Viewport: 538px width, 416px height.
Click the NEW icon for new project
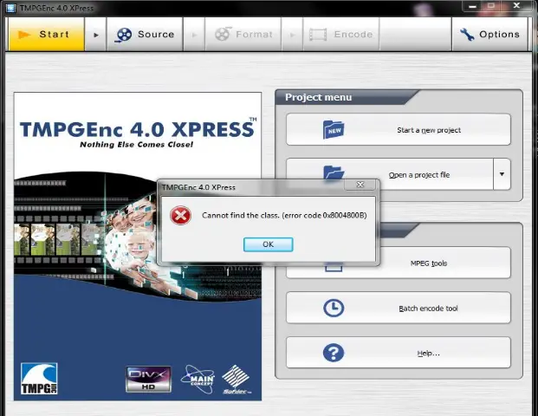[x=334, y=130]
